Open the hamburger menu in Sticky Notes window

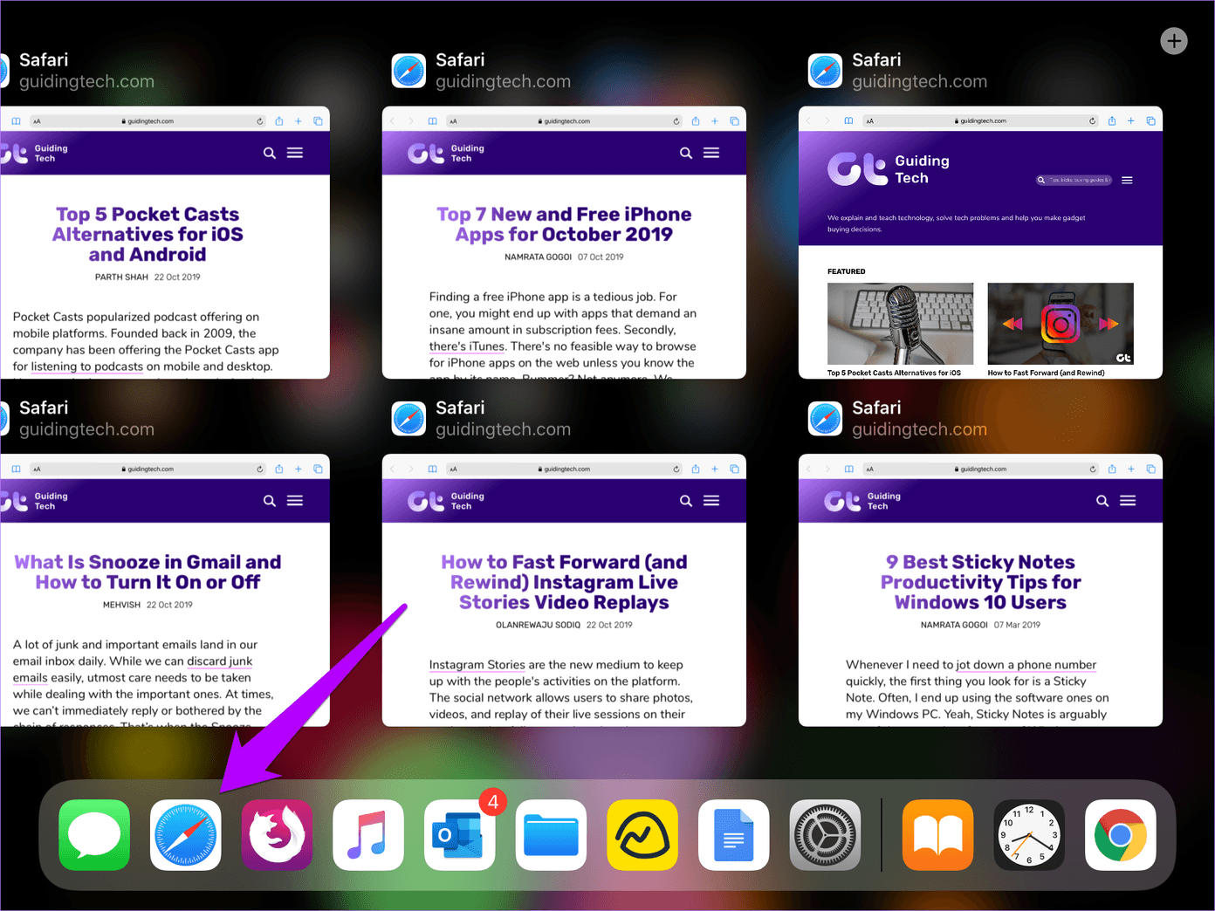(x=1128, y=501)
